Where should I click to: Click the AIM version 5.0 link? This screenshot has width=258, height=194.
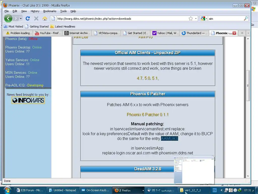click(x=148, y=78)
